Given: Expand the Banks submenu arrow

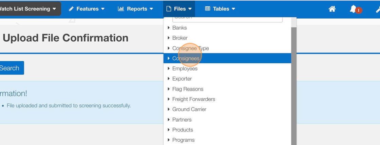Looking at the screenshot, I should click(169, 28).
